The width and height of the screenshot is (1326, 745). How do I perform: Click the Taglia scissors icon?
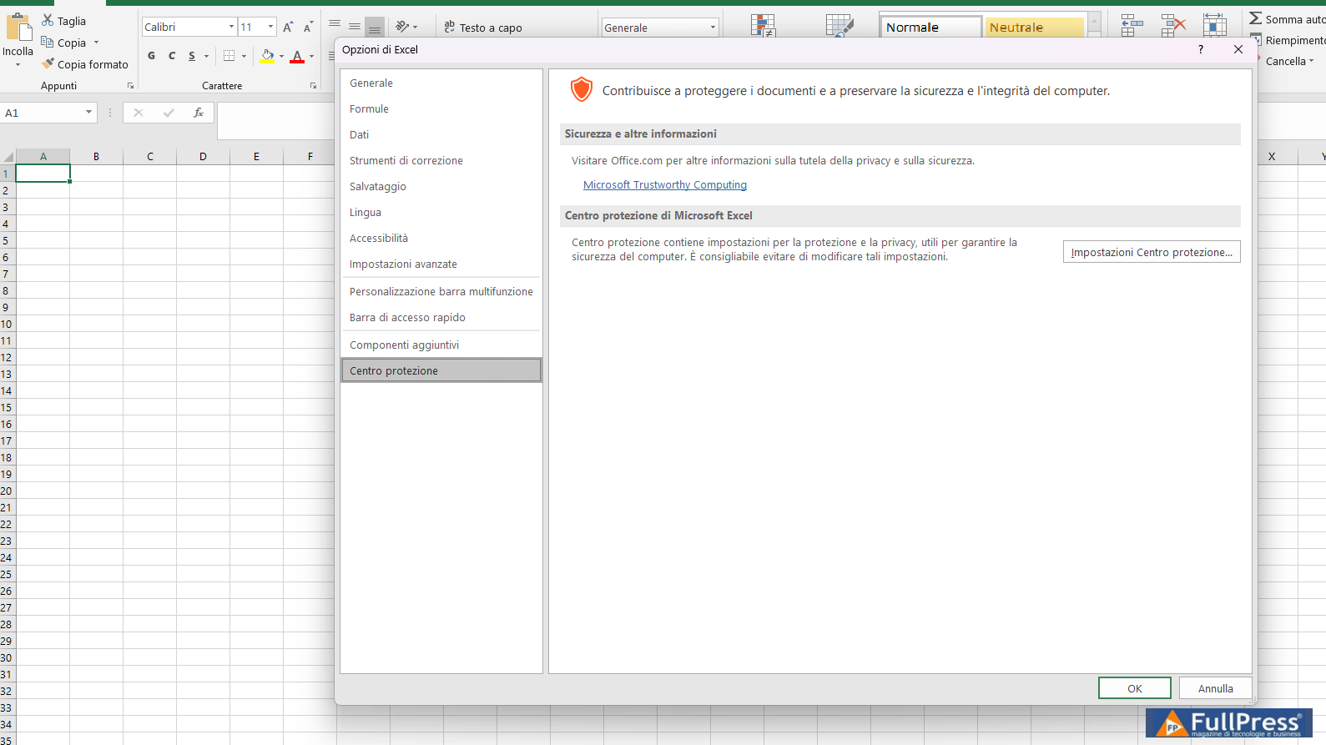[48, 21]
